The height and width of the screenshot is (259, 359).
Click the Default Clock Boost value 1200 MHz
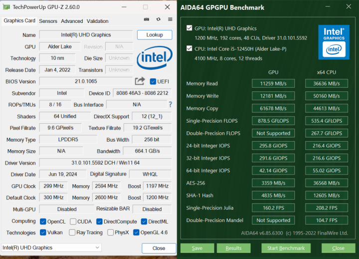click(x=157, y=197)
